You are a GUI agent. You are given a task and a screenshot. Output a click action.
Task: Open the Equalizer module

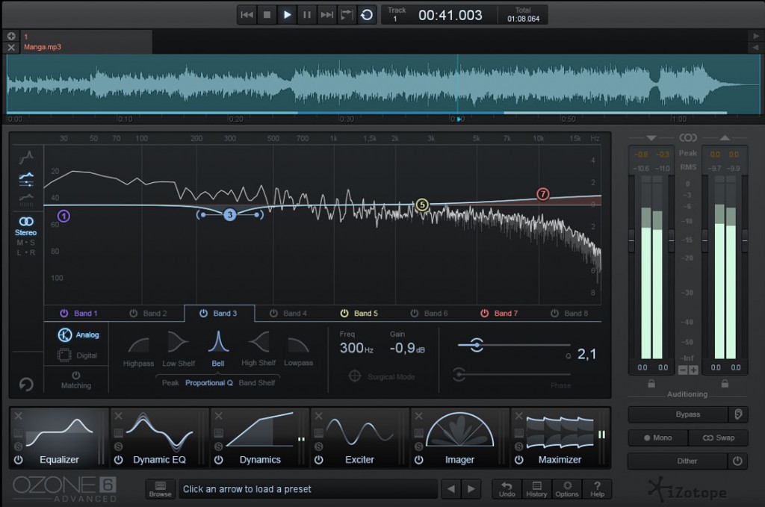pyautogui.click(x=60, y=438)
